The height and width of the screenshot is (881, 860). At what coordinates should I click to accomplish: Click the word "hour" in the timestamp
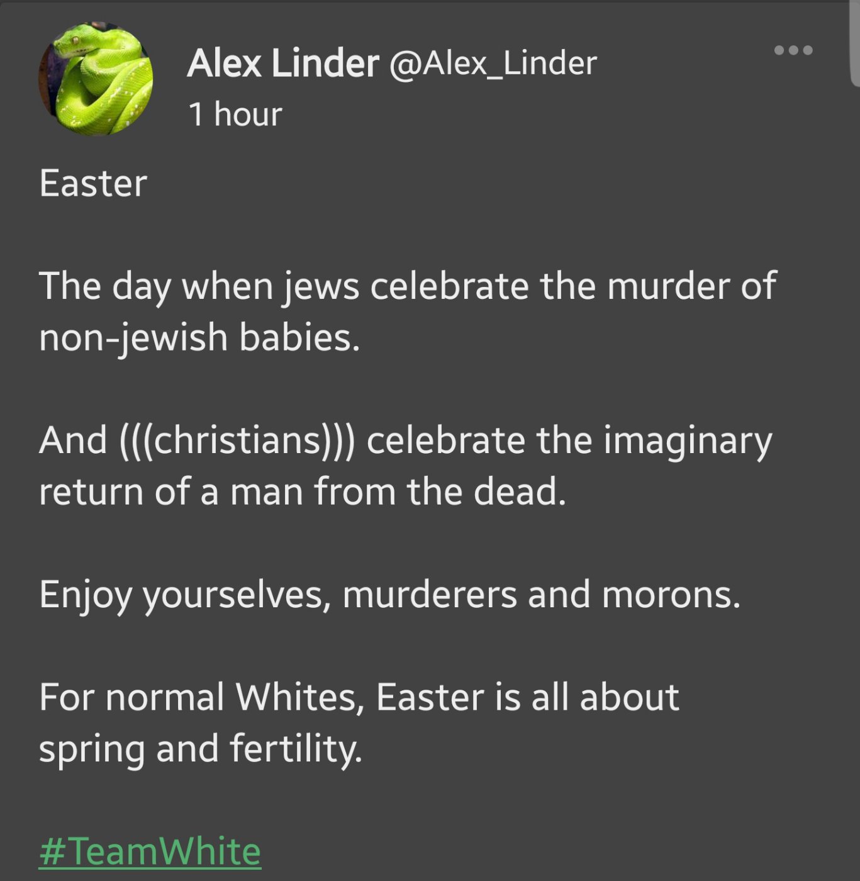[x=248, y=115]
